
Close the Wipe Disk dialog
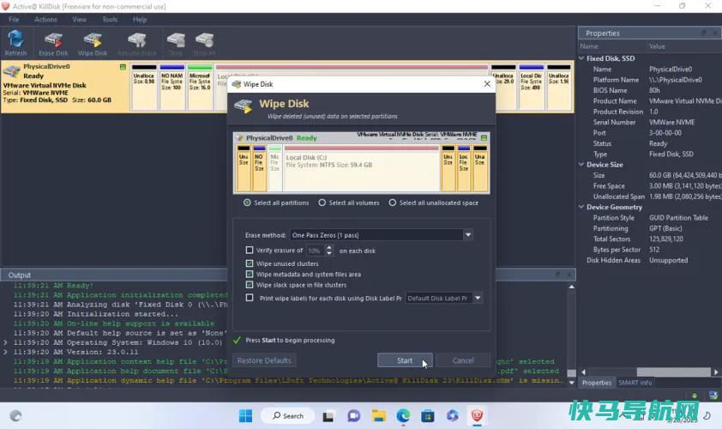pos(487,84)
